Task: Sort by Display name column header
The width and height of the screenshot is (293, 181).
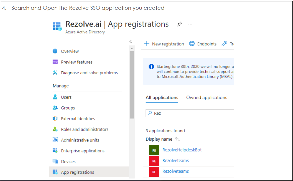Action: point(159,139)
